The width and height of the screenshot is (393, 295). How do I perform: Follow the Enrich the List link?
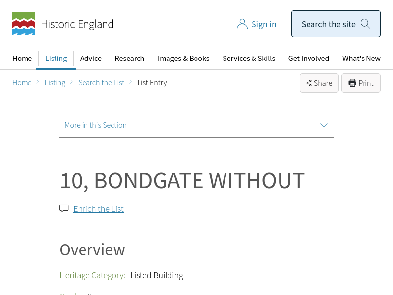coord(98,209)
